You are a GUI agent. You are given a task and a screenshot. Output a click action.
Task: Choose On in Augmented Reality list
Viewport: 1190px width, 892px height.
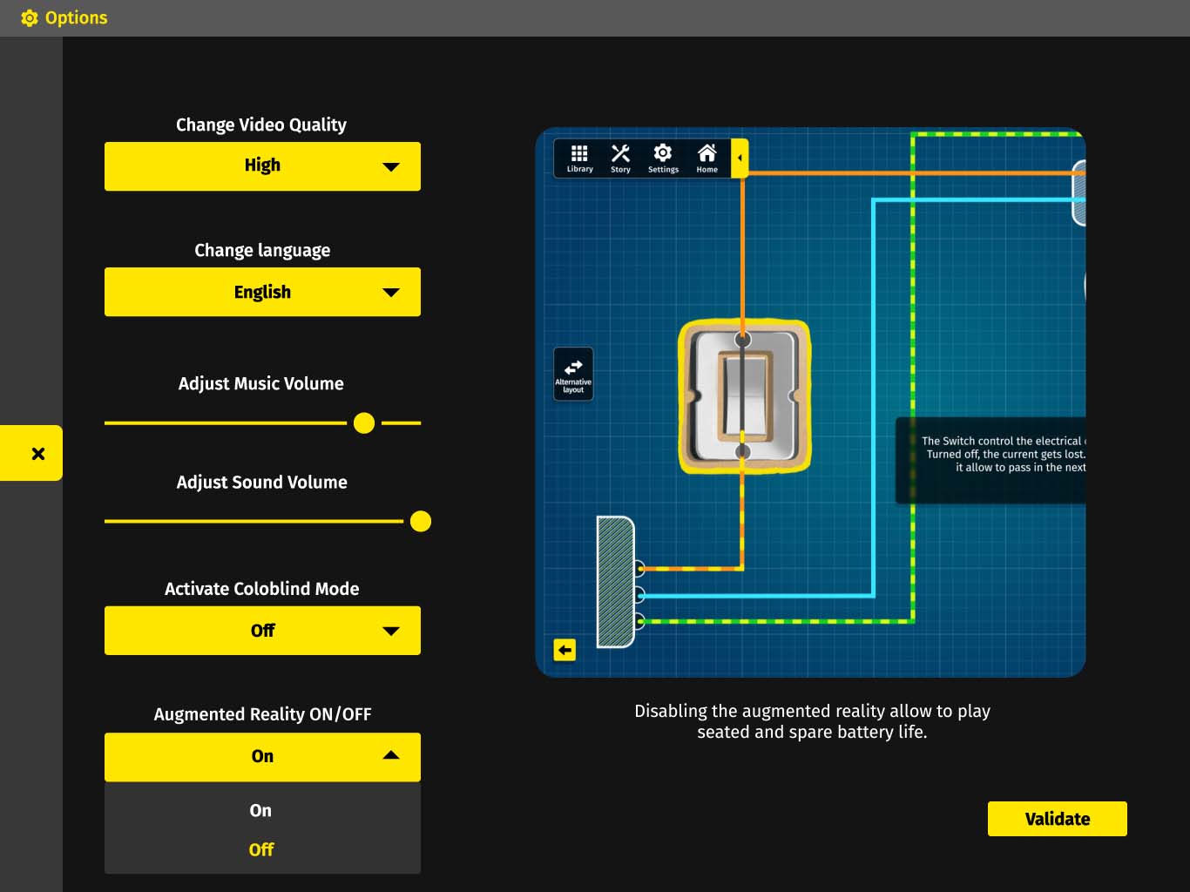point(260,810)
